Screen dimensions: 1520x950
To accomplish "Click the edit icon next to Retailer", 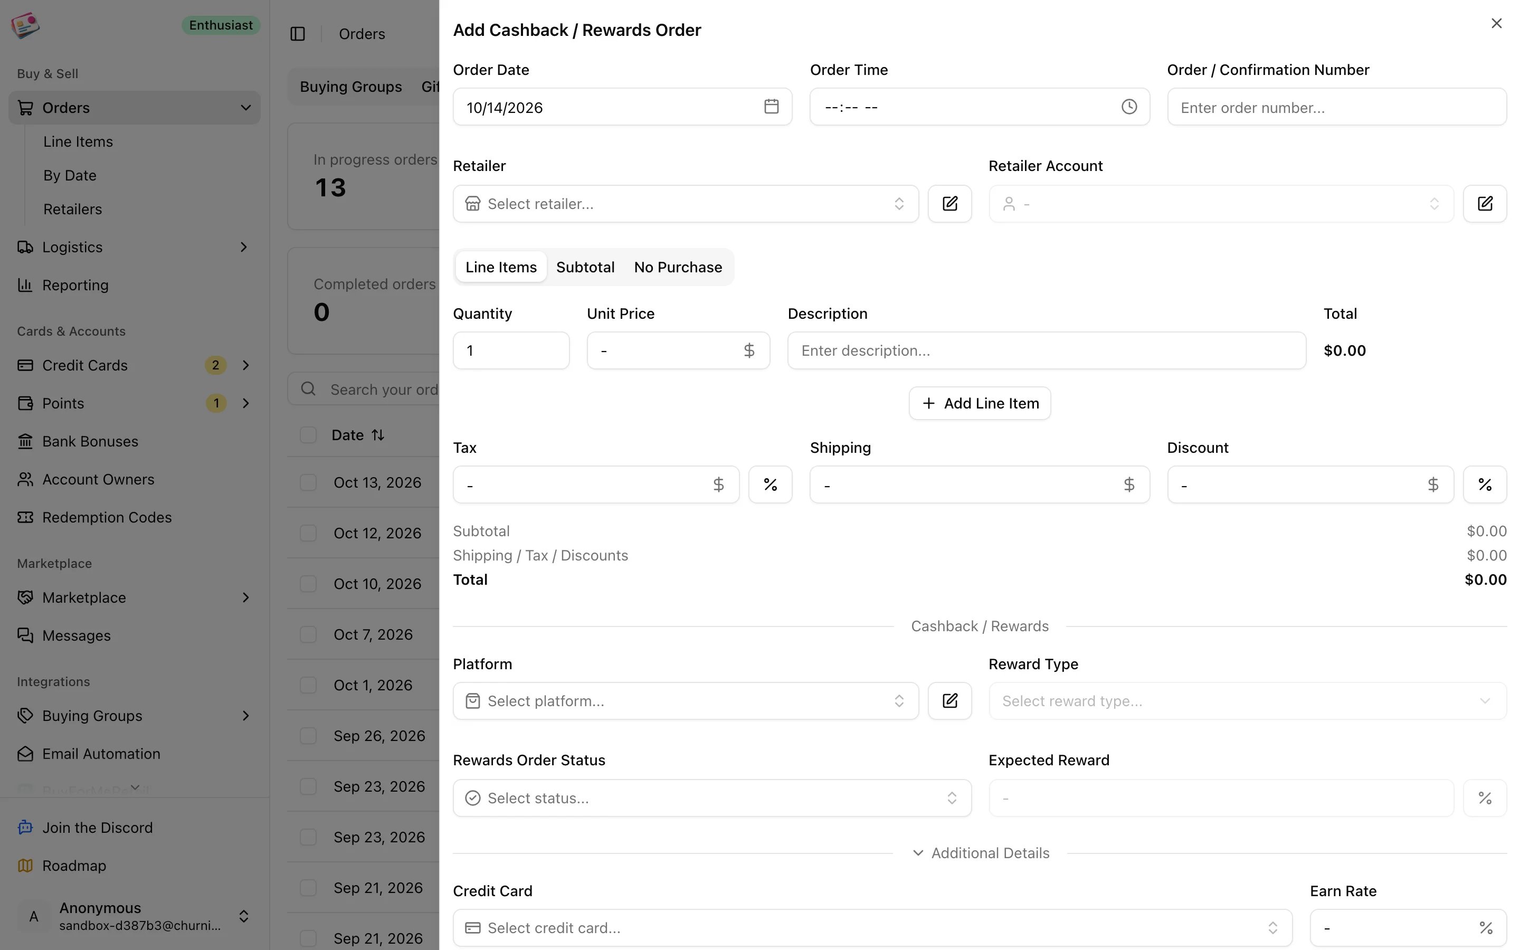I will coord(949,204).
